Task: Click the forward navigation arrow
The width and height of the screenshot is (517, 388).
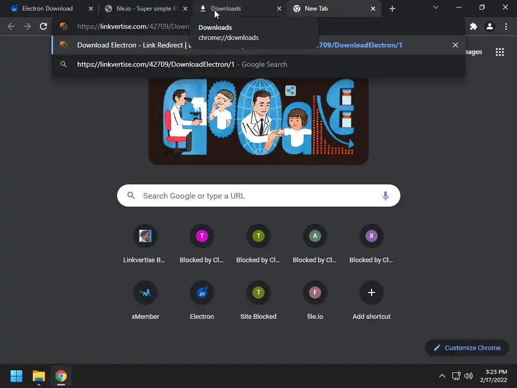Action: [x=27, y=26]
